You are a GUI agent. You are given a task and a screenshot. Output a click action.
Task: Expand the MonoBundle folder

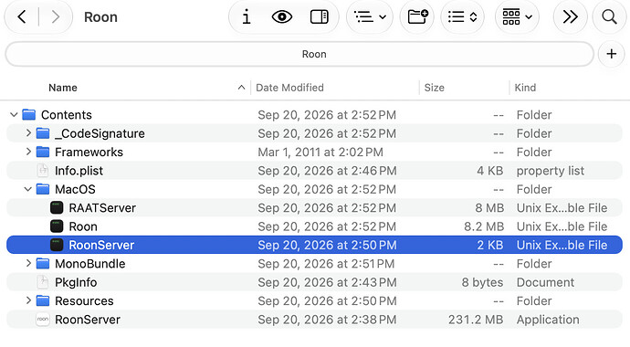click(x=28, y=263)
